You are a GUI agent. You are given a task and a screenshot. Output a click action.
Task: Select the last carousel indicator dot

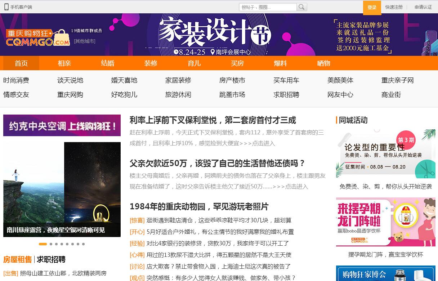coord(83,244)
